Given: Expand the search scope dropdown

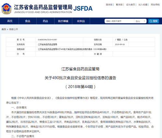Looking at the screenshot, I should (140, 21).
